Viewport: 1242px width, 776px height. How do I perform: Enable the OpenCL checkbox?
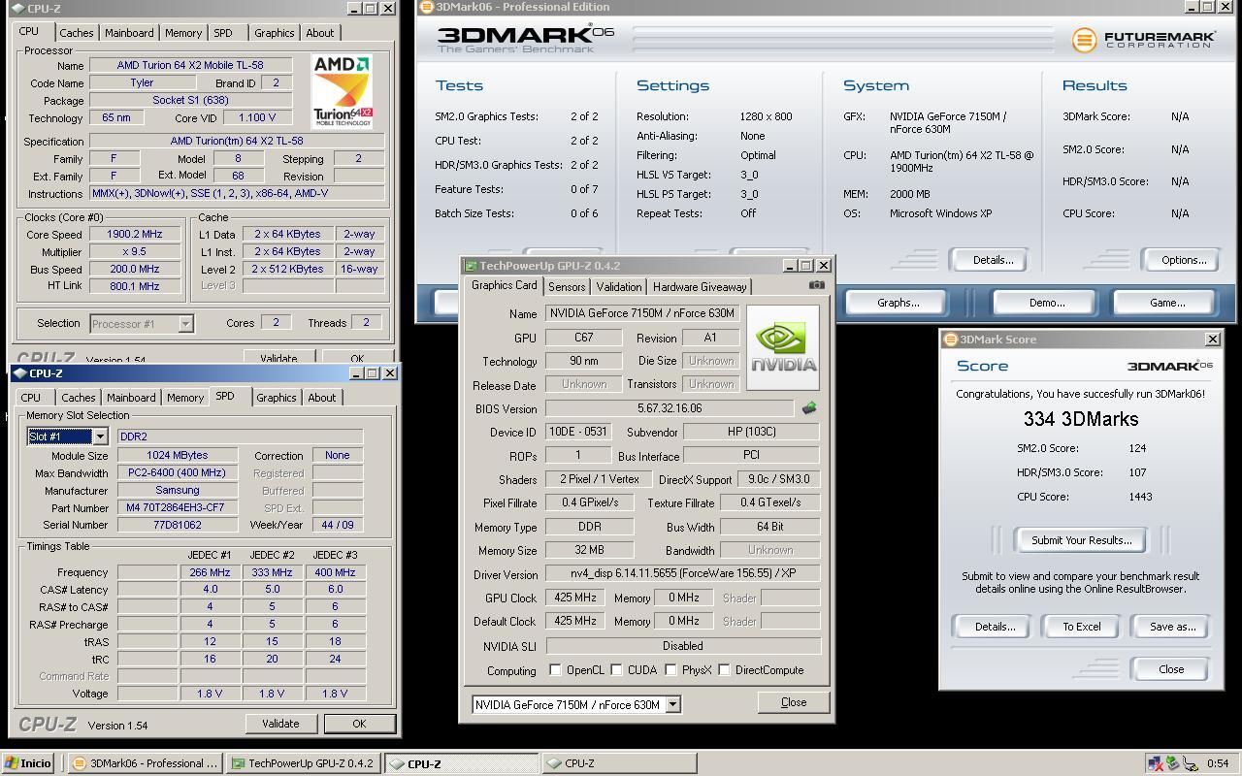[555, 670]
